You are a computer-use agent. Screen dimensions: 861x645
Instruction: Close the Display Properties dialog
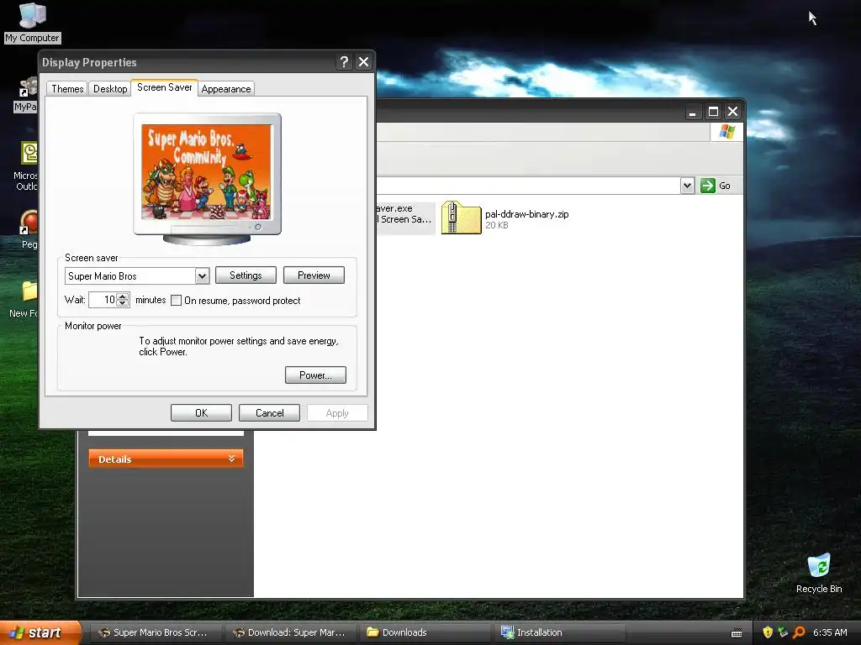tap(363, 62)
